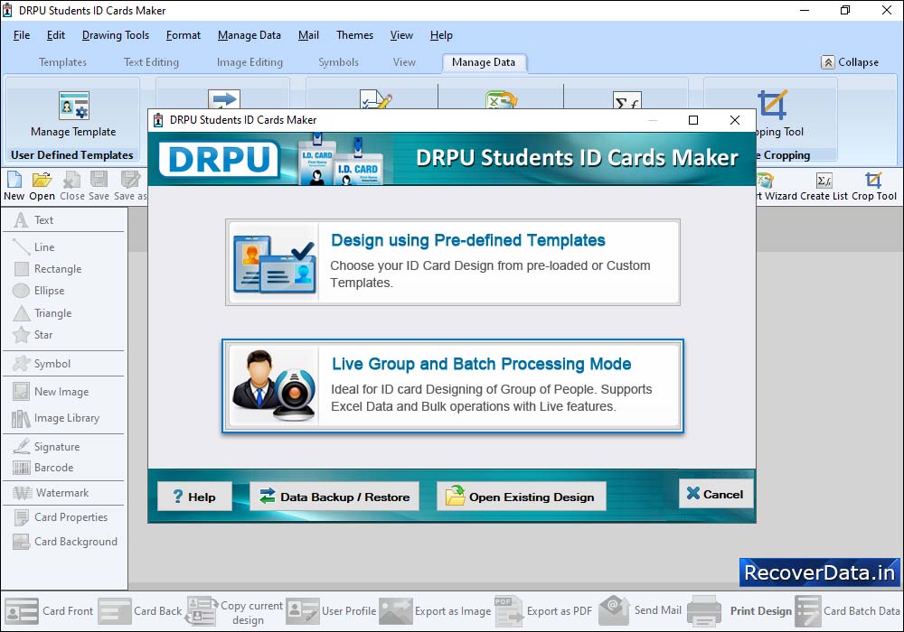Click Export as PDF
The image size is (904, 632).
click(x=543, y=610)
